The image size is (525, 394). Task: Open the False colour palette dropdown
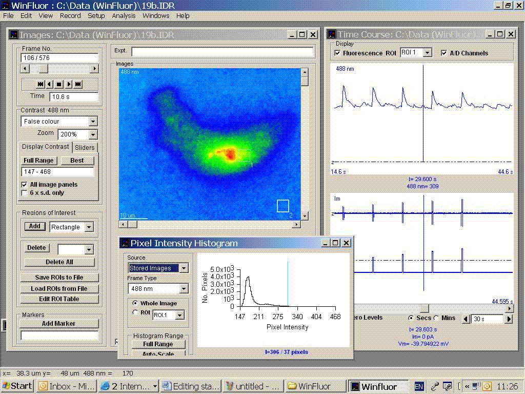click(92, 122)
